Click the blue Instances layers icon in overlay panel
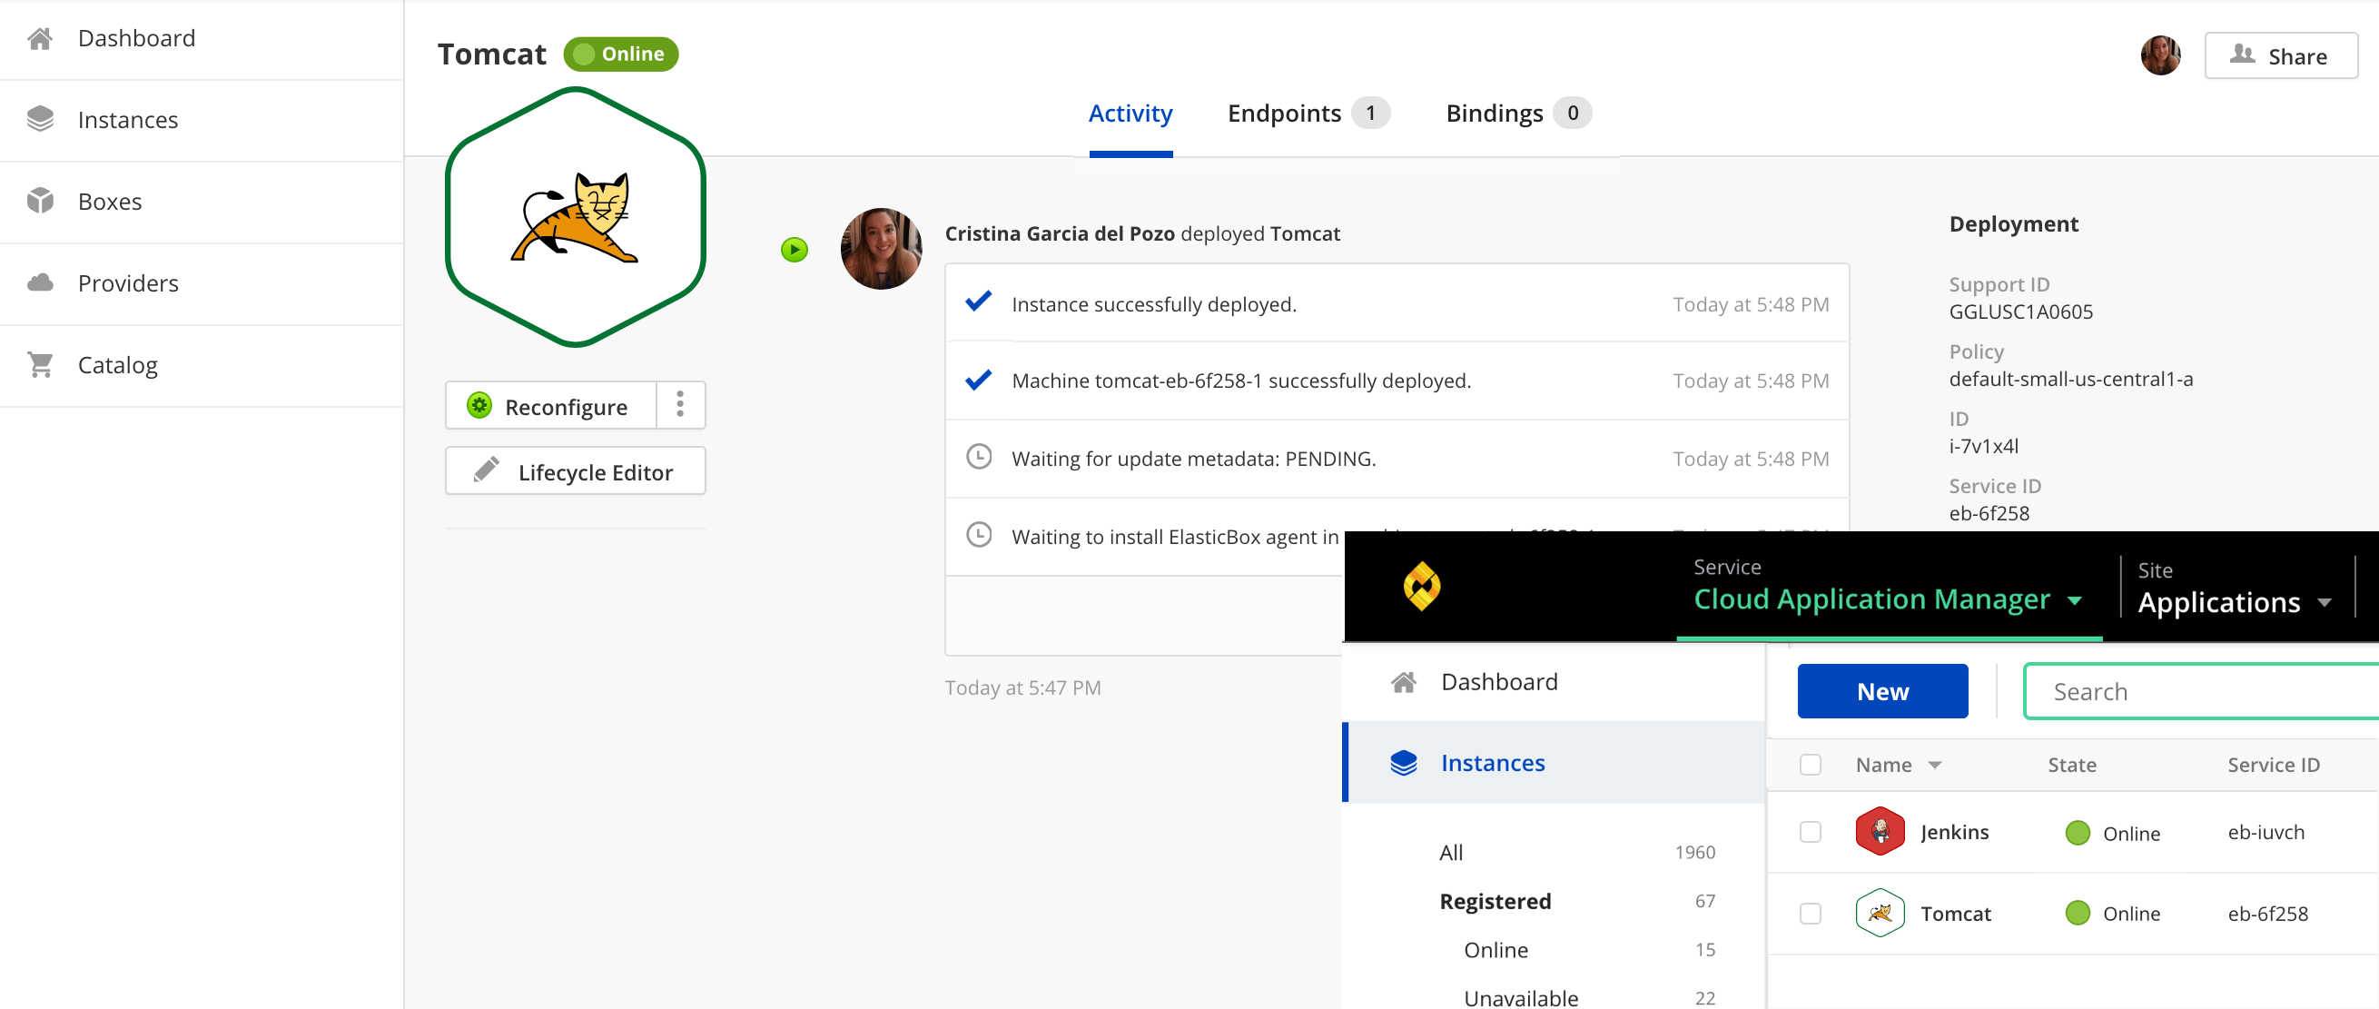 click(1404, 763)
